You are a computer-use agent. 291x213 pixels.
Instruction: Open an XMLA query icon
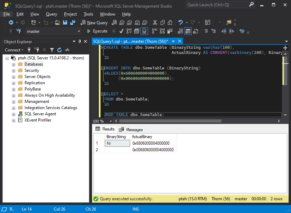coord(137,22)
